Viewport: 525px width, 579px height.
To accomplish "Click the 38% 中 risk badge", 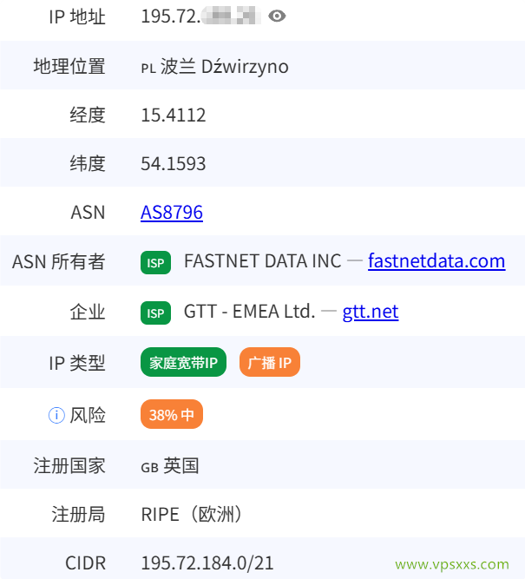I will pyautogui.click(x=172, y=414).
